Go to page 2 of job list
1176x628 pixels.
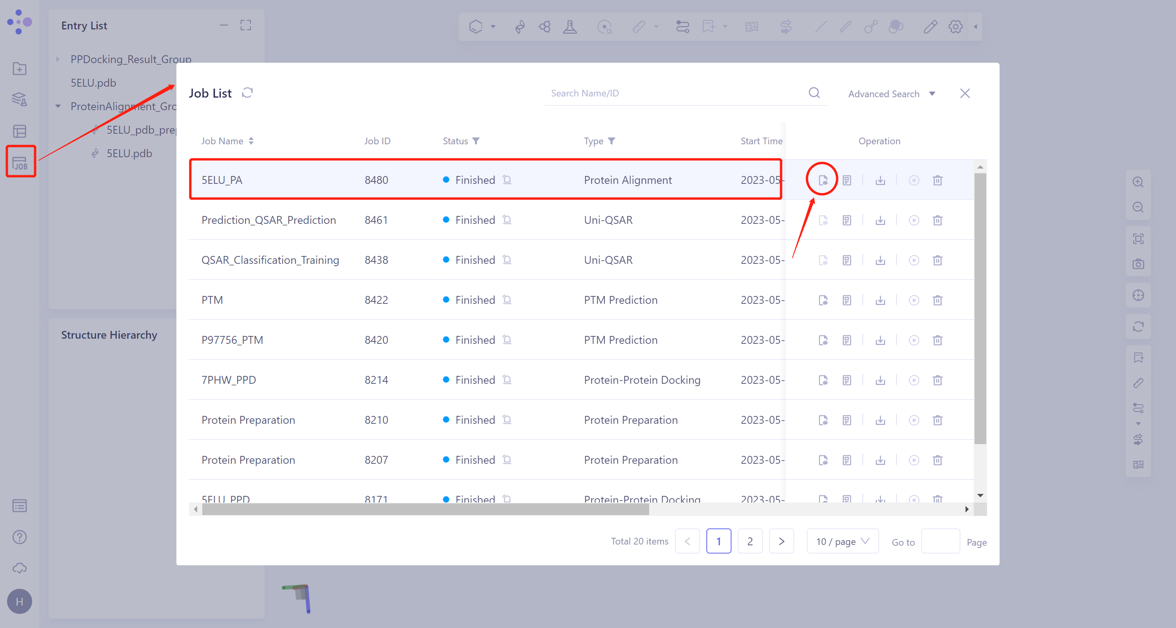[x=750, y=541]
